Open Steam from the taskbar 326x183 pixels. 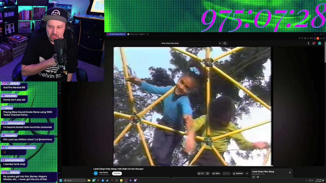point(107,180)
